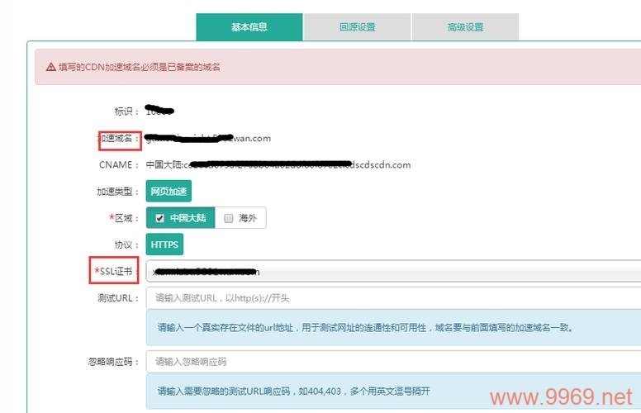Click the warning triangle icon in alert
Screen dimensions: 641x413
point(51,67)
